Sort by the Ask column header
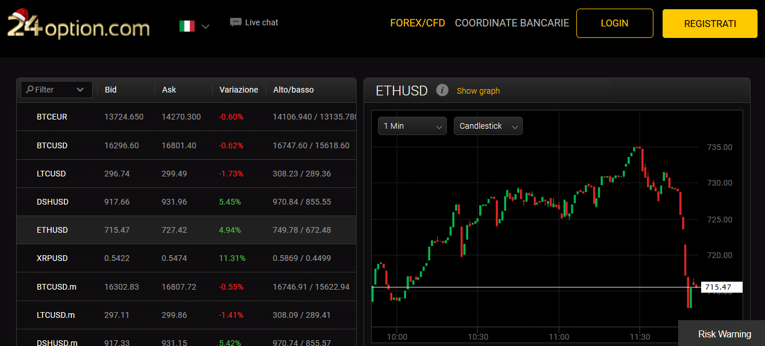 click(x=169, y=90)
